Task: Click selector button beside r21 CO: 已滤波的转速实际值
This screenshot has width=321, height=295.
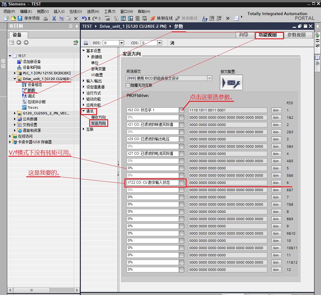Action: (x=181, y=124)
